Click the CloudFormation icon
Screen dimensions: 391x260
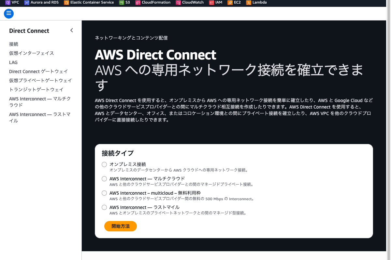point(138,3)
